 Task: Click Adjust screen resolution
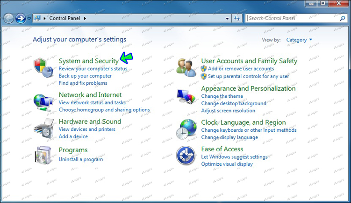pyautogui.click(x=228, y=110)
